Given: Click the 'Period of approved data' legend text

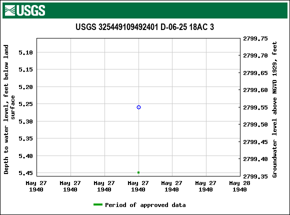Looking at the screenshot, I should tap(145, 205).
